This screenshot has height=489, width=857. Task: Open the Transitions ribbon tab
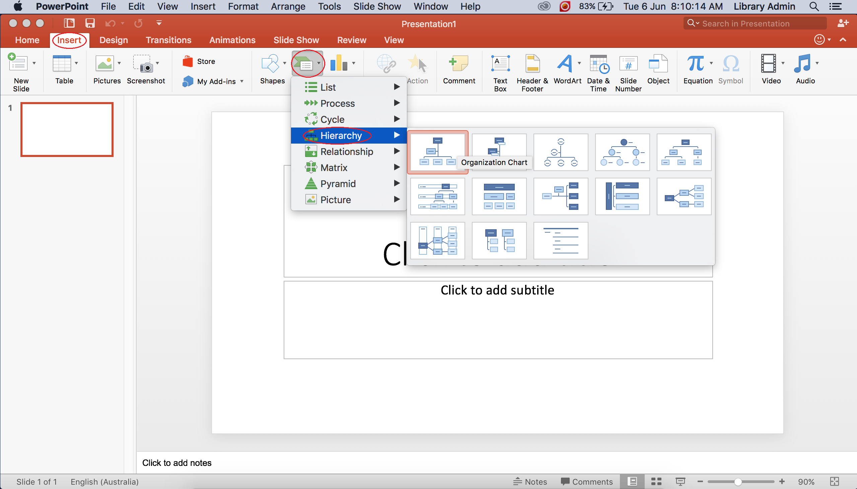tap(168, 40)
